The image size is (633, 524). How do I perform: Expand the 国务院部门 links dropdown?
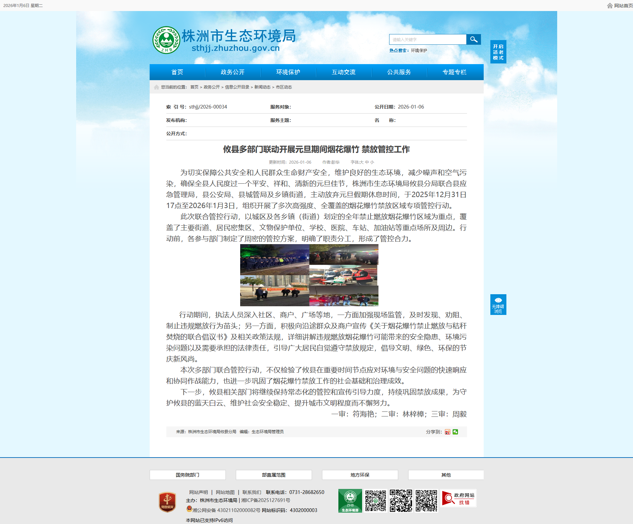pyautogui.click(x=187, y=475)
